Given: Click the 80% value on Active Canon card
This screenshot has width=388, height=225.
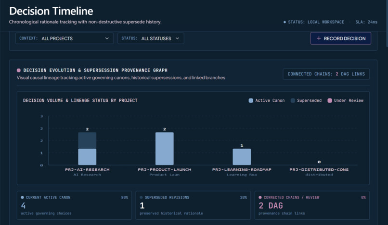Looking at the screenshot, I should tap(125, 197).
